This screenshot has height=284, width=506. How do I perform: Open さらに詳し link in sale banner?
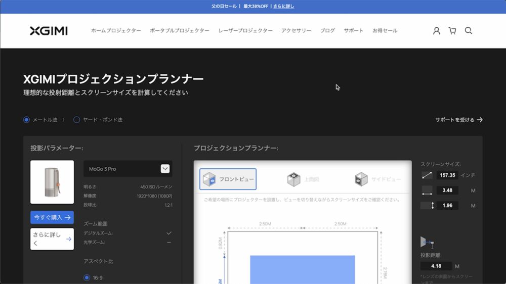(x=284, y=6)
